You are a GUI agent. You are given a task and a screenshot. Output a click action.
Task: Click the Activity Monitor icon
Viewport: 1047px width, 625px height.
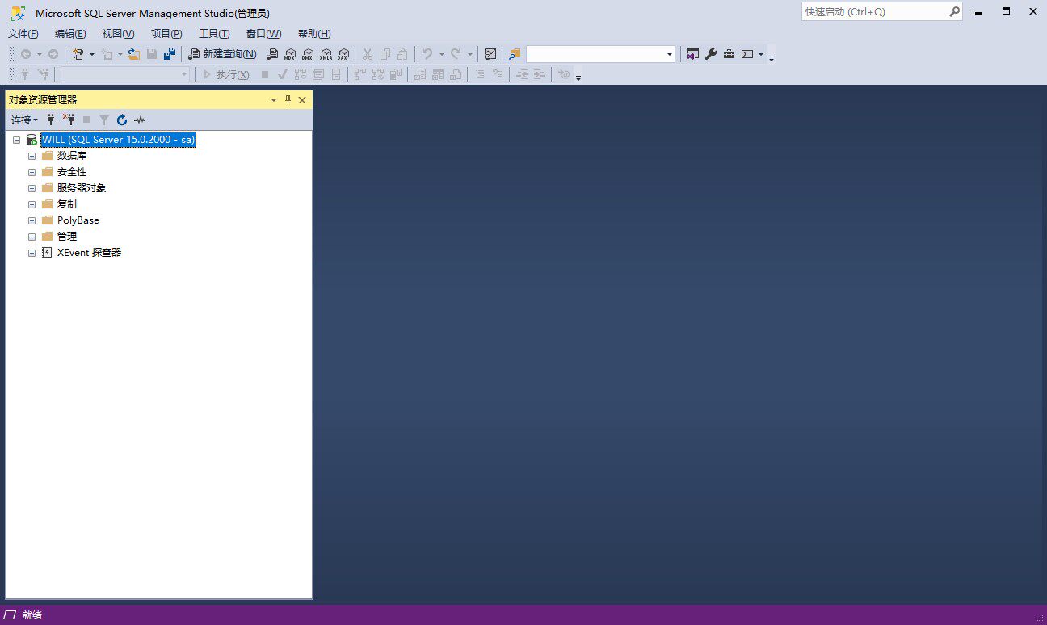pos(490,54)
